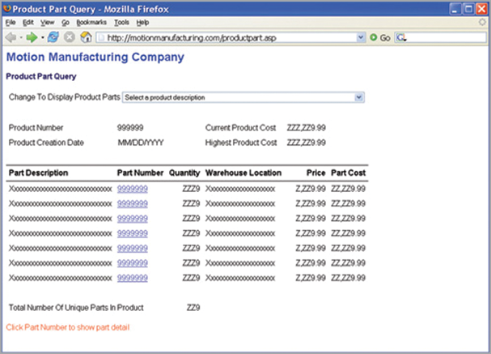Click the Back navigation arrow

click(11, 37)
